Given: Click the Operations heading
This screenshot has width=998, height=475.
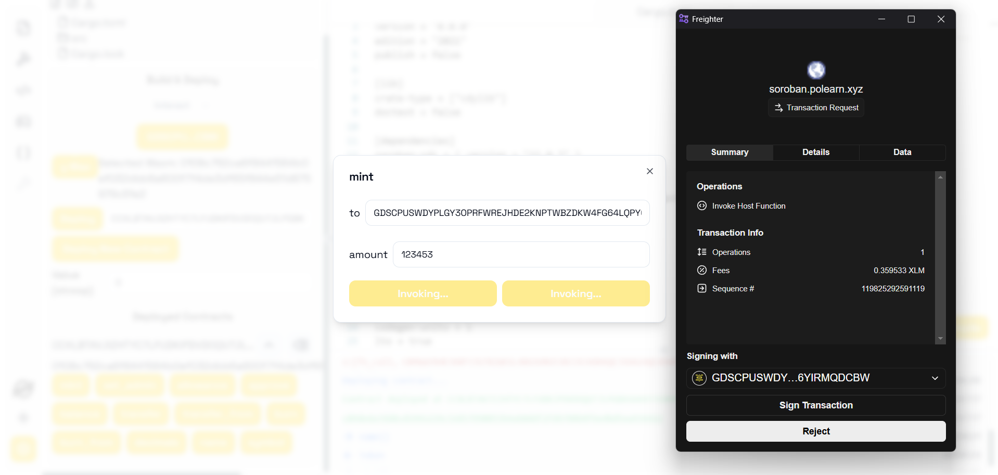Looking at the screenshot, I should (x=719, y=186).
